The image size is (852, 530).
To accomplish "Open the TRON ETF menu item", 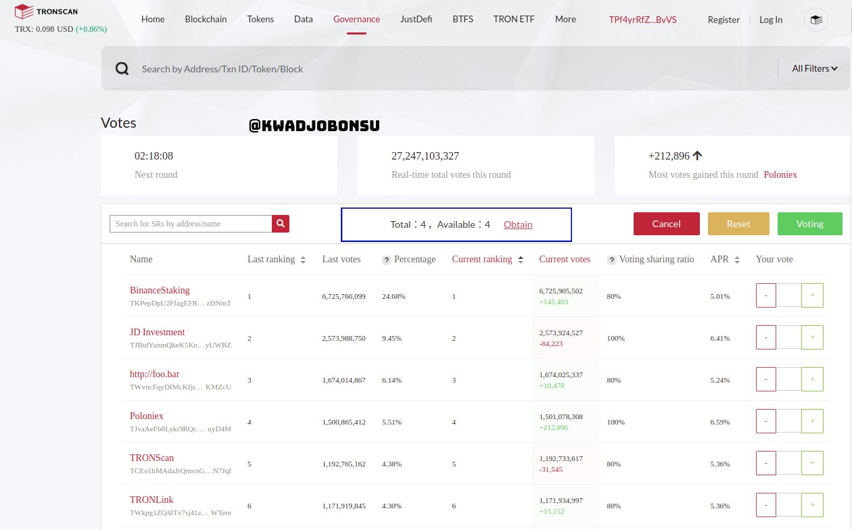I will point(514,19).
